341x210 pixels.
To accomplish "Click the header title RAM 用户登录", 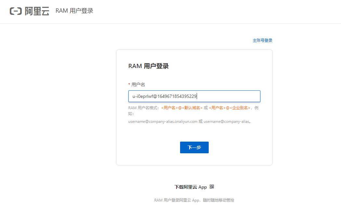I will 74,11.
